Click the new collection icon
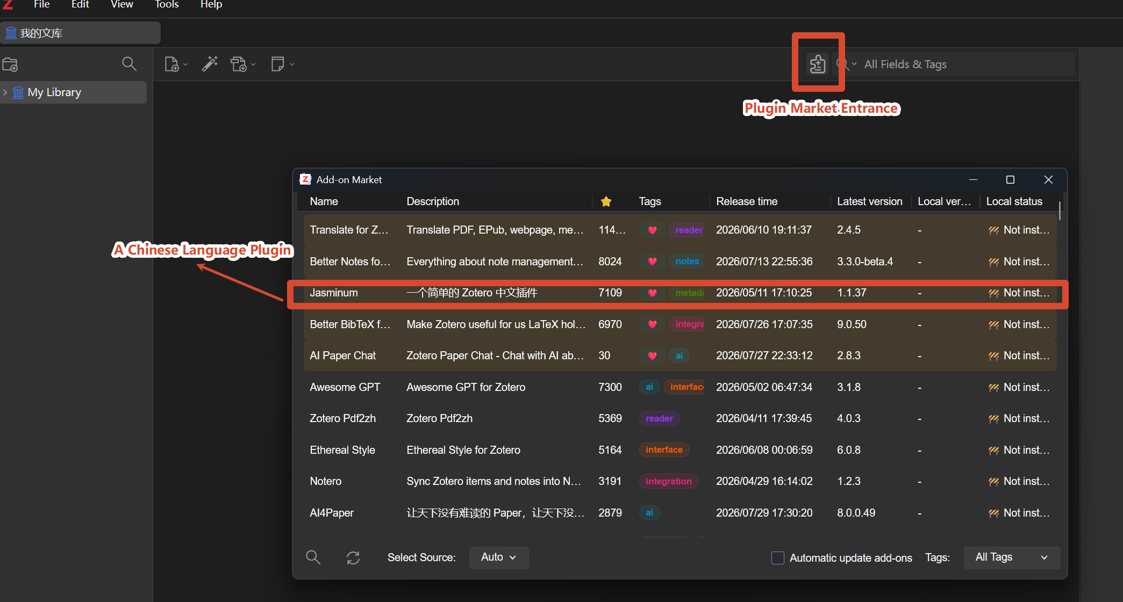This screenshot has height=602, width=1123. point(10,64)
